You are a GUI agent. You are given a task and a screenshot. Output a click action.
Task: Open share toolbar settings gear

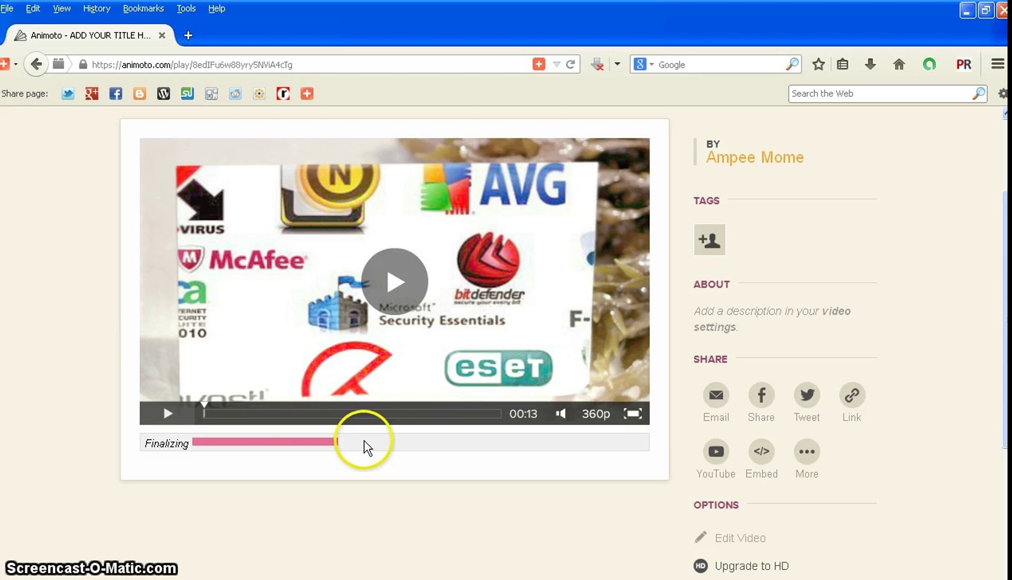tap(1003, 93)
